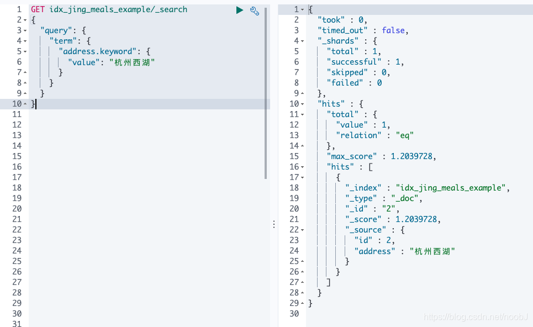Collapse the "_shards" fold arrow in response

click(x=303, y=41)
